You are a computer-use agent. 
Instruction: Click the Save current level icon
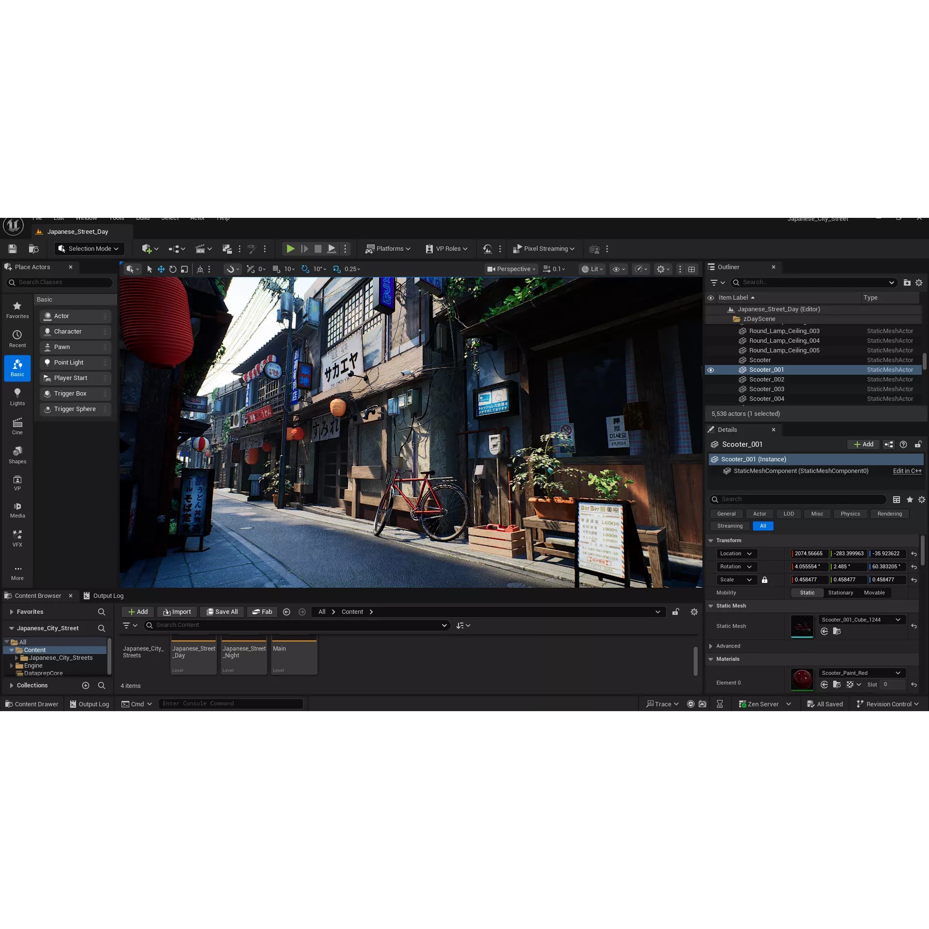[x=12, y=248]
